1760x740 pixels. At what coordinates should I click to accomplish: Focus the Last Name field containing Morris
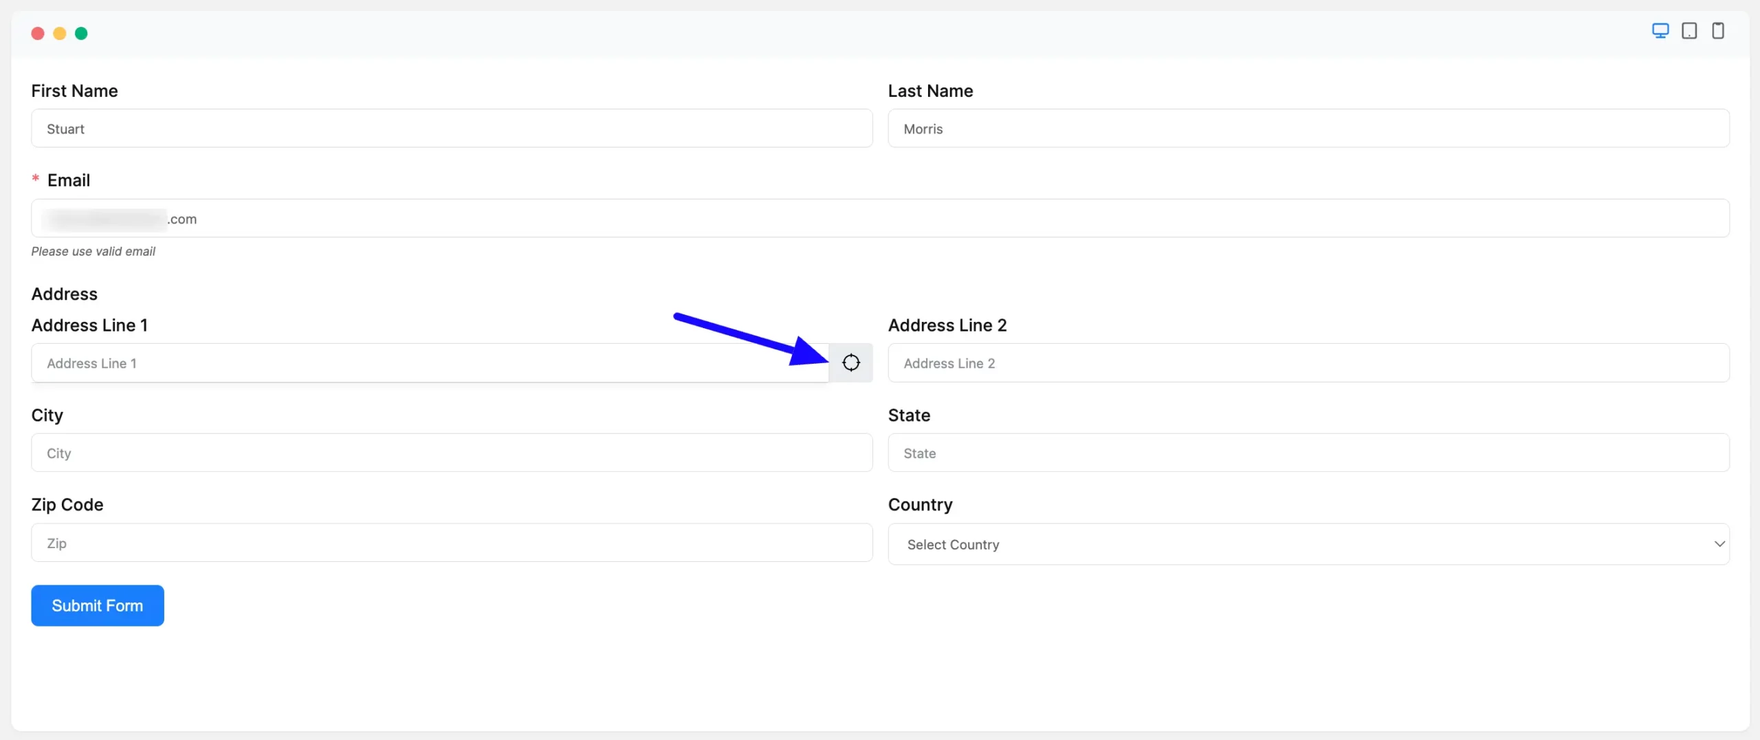click(1308, 128)
